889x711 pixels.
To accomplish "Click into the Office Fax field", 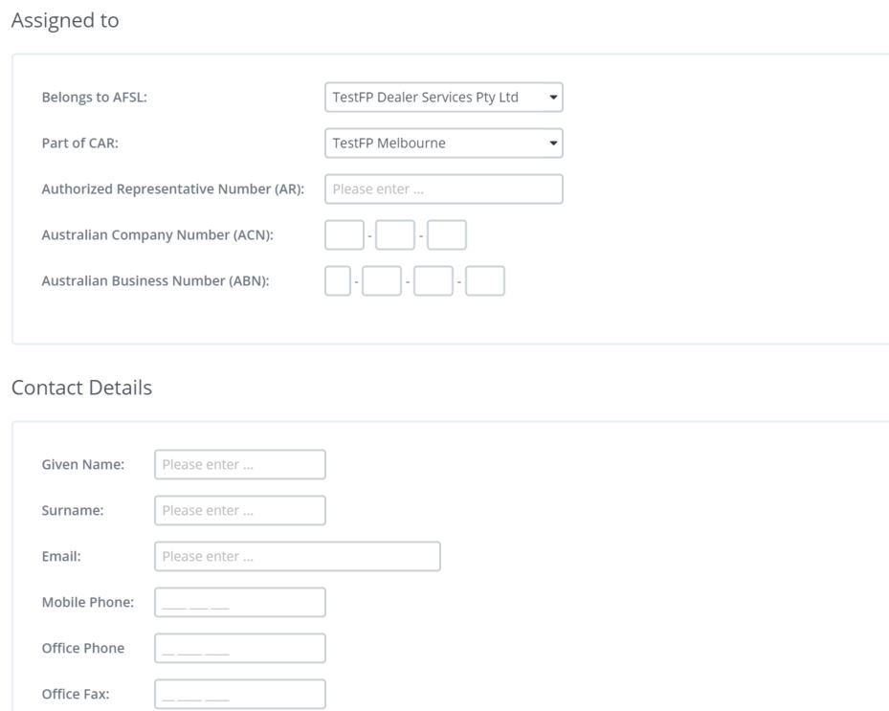I will (x=239, y=695).
